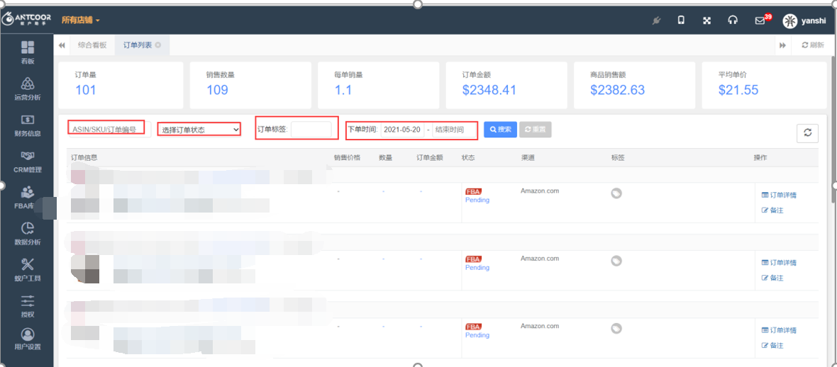Click the mobile phone icon in header
Viewport: 837px width, 367px height.
click(681, 21)
